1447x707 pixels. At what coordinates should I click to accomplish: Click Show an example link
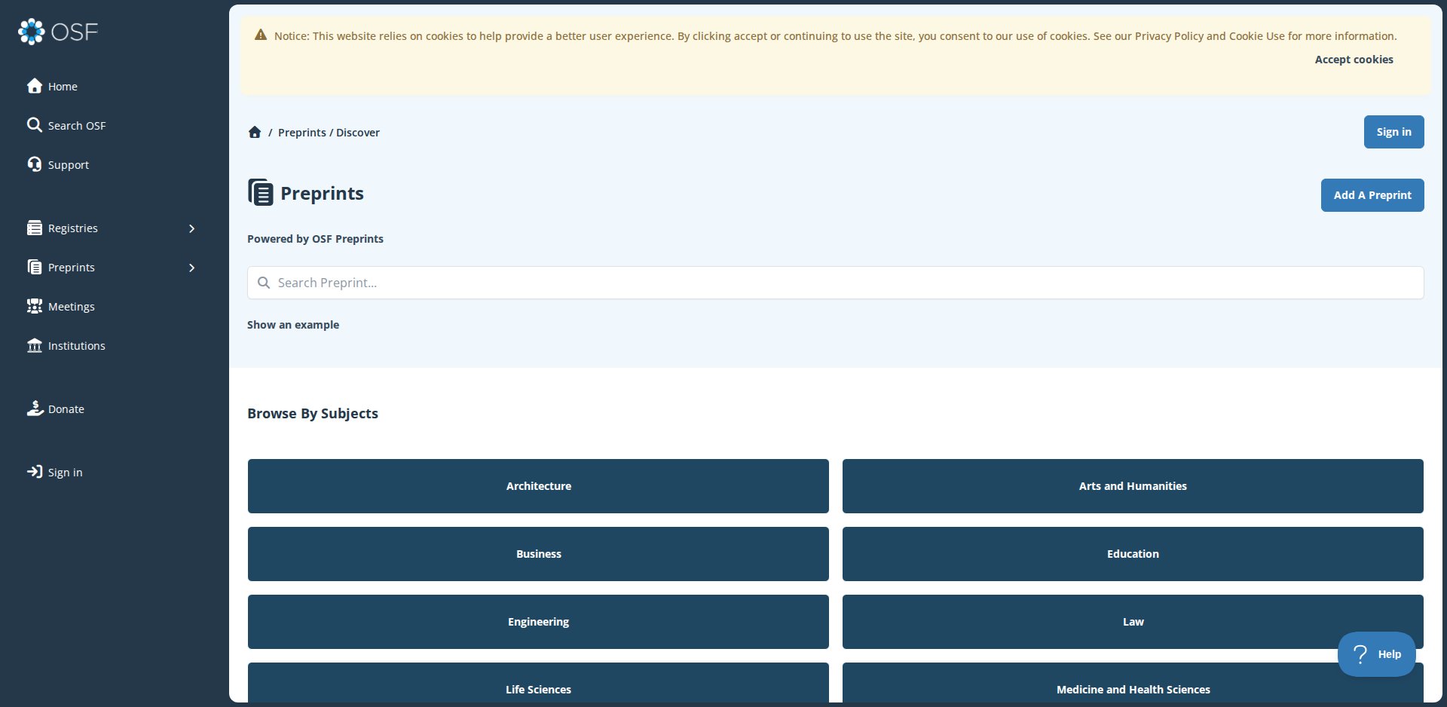tap(293, 325)
